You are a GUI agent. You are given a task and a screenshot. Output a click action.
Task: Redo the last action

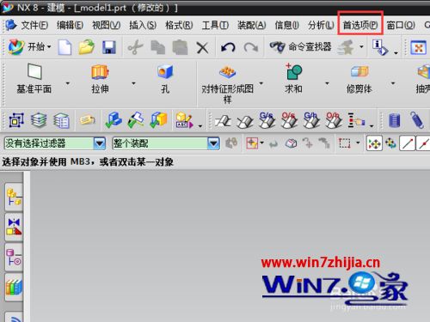point(250,47)
